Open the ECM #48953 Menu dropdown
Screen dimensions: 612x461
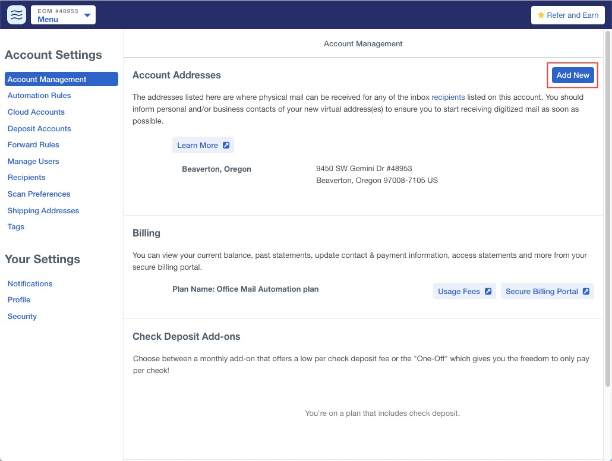[63, 15]
